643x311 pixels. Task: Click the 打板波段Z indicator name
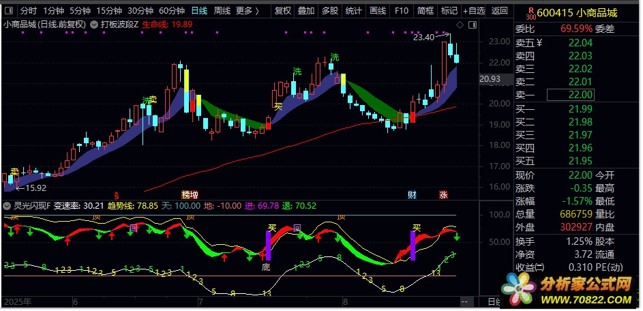[x=119, y=25]
